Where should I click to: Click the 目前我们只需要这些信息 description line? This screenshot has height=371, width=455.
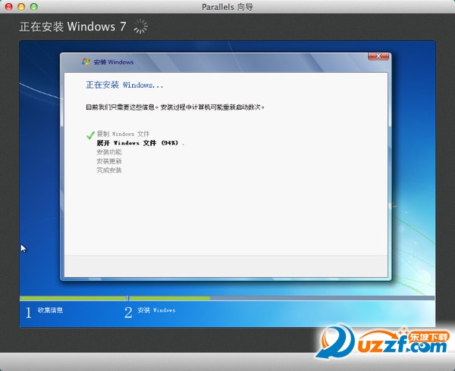click(x=175, y=108)
